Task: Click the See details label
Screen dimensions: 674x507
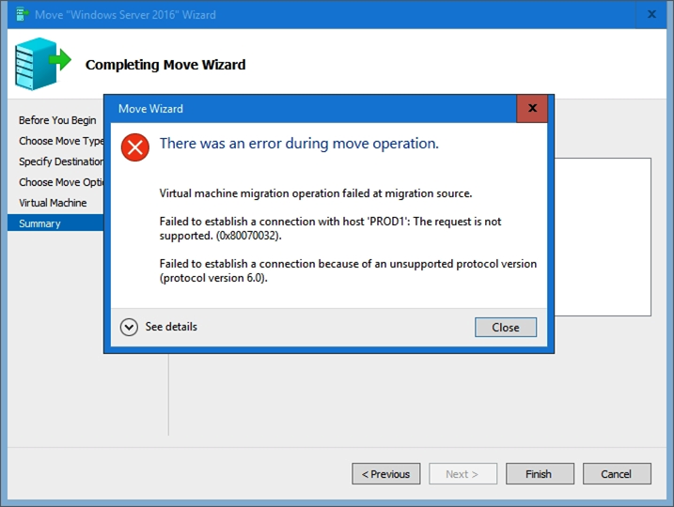Action: click(171, 327)
